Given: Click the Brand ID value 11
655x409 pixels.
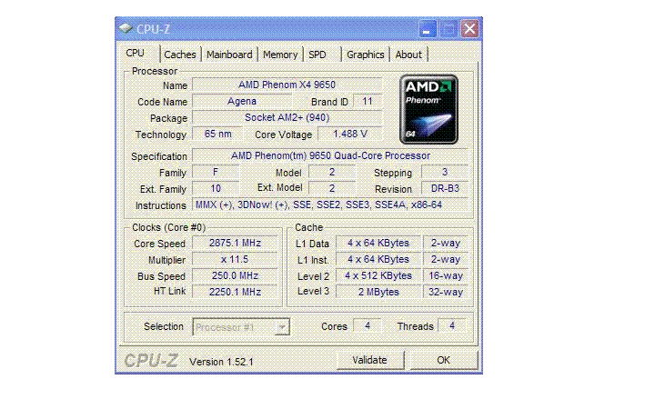Looking at the screenshot, I should [368, 102].
